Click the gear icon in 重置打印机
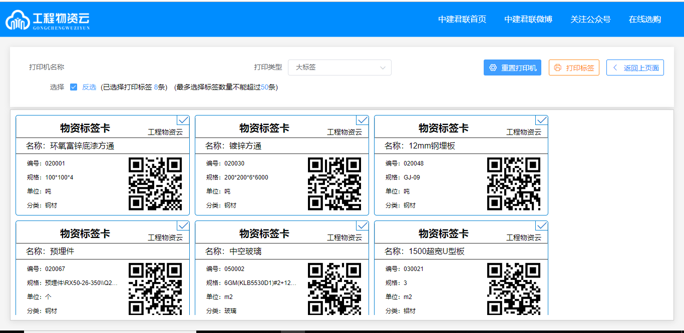Image resolution: width=684 pixels, height=333 pixels. pyautogui.click(x=493, y=67)
